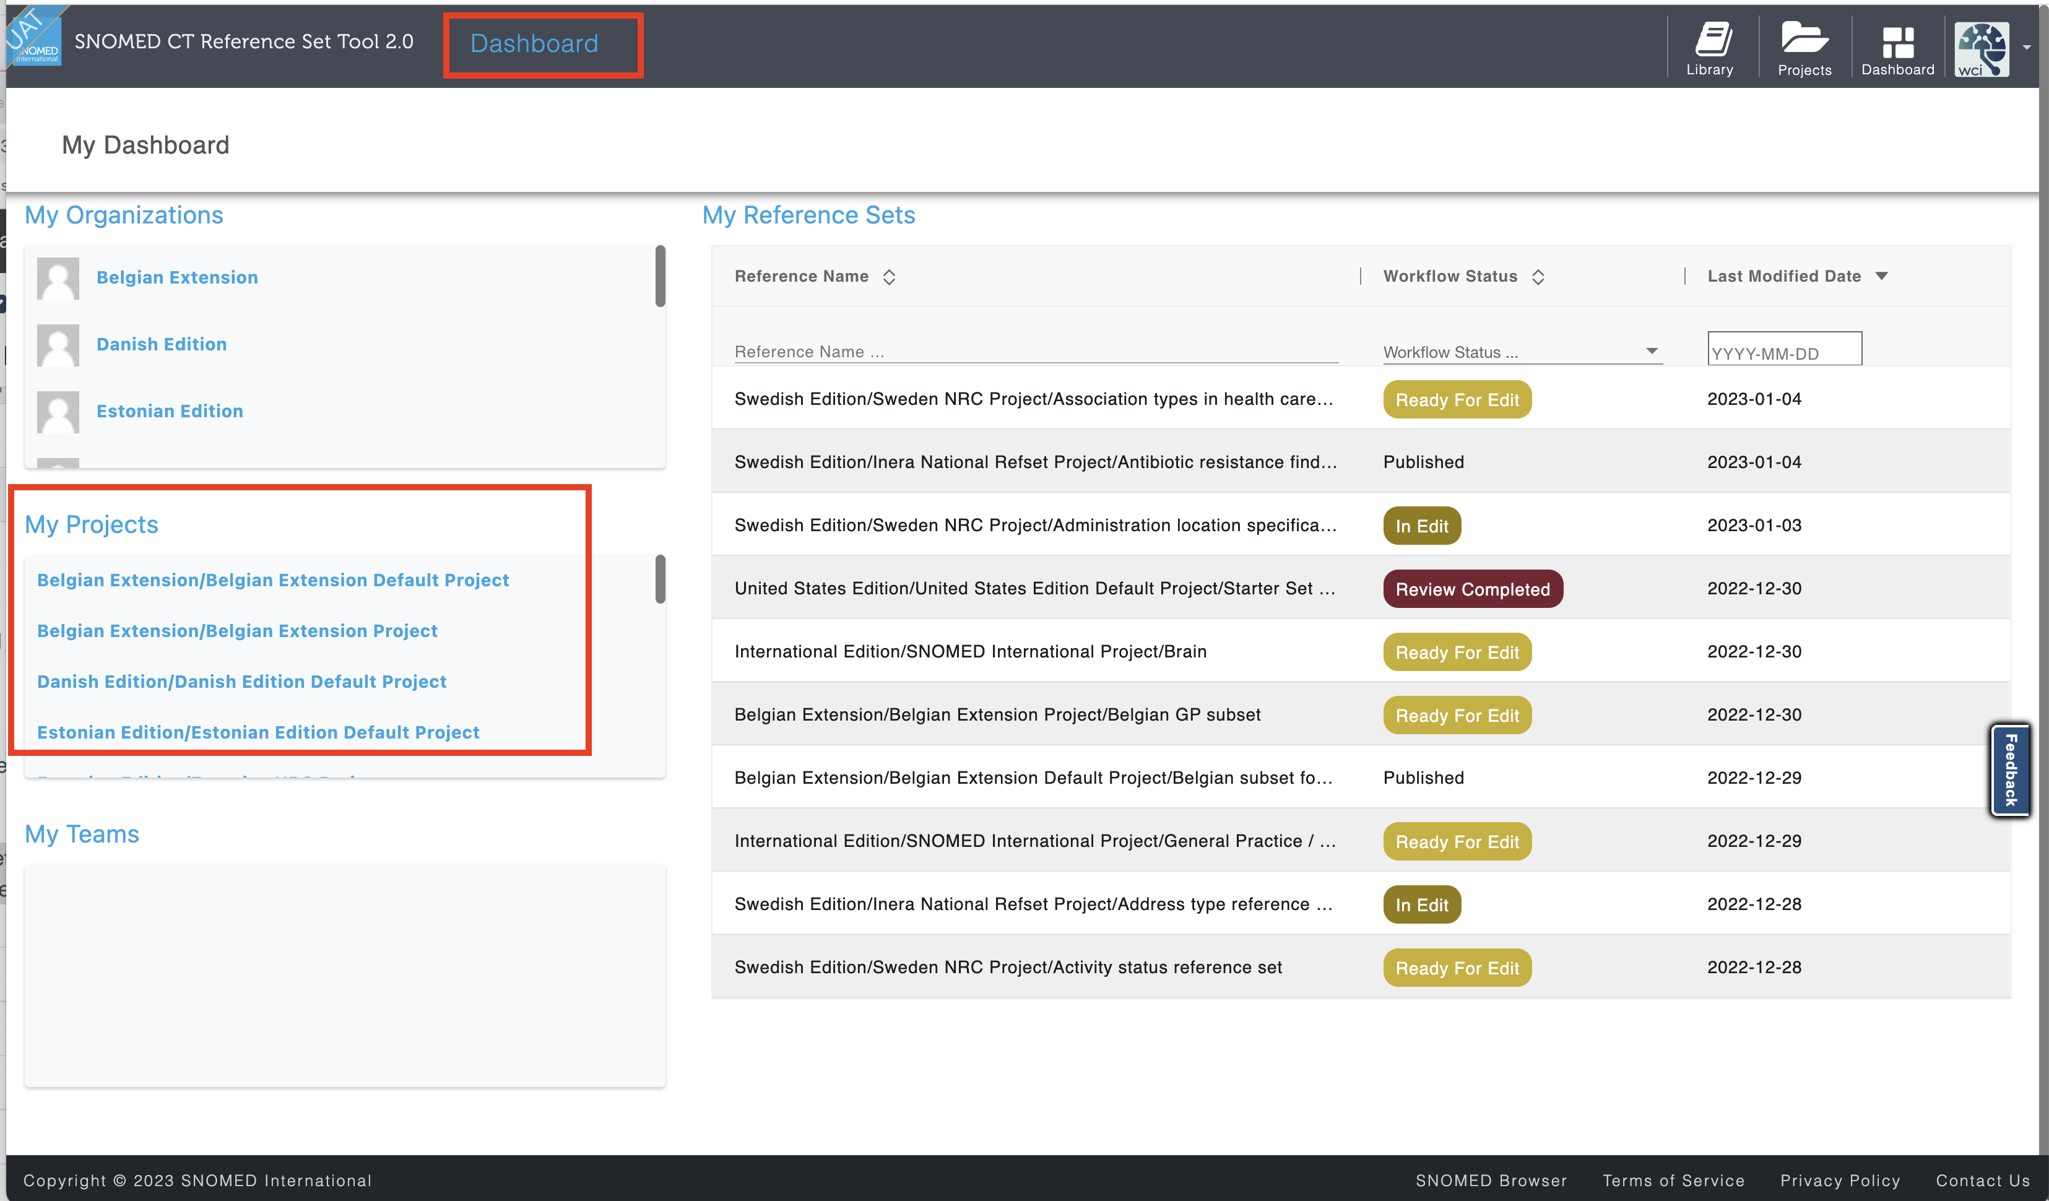This screenshot has height=1201, width=2049.
Task: Select United States Edition Starter Set row
Action: (1361, 588)
